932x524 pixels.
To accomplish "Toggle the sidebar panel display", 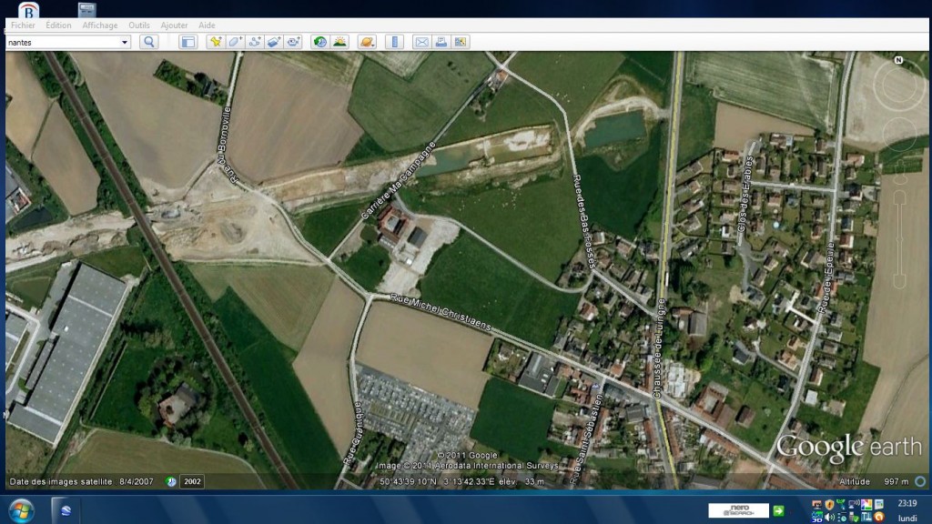I will point(187,42).
